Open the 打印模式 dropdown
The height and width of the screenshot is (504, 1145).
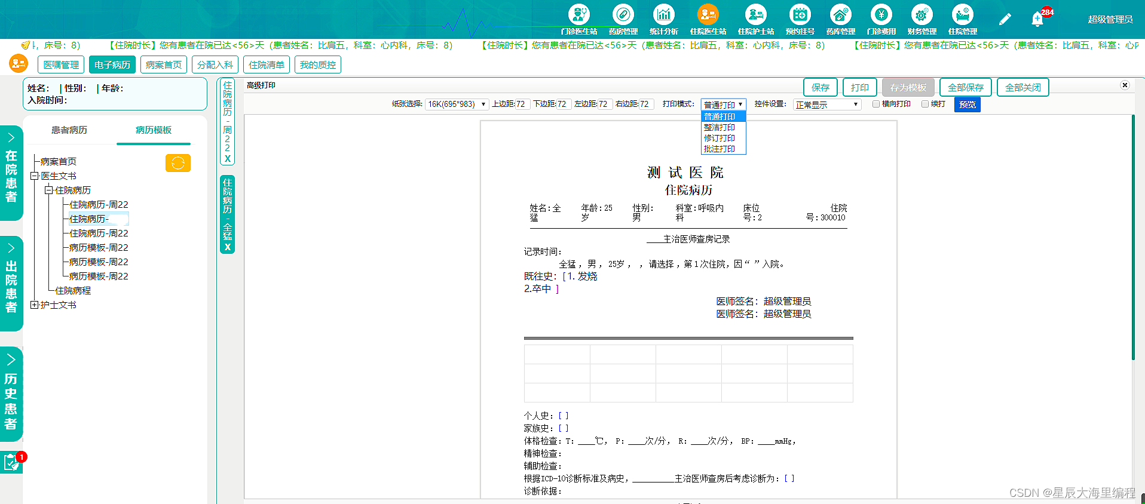723,104
